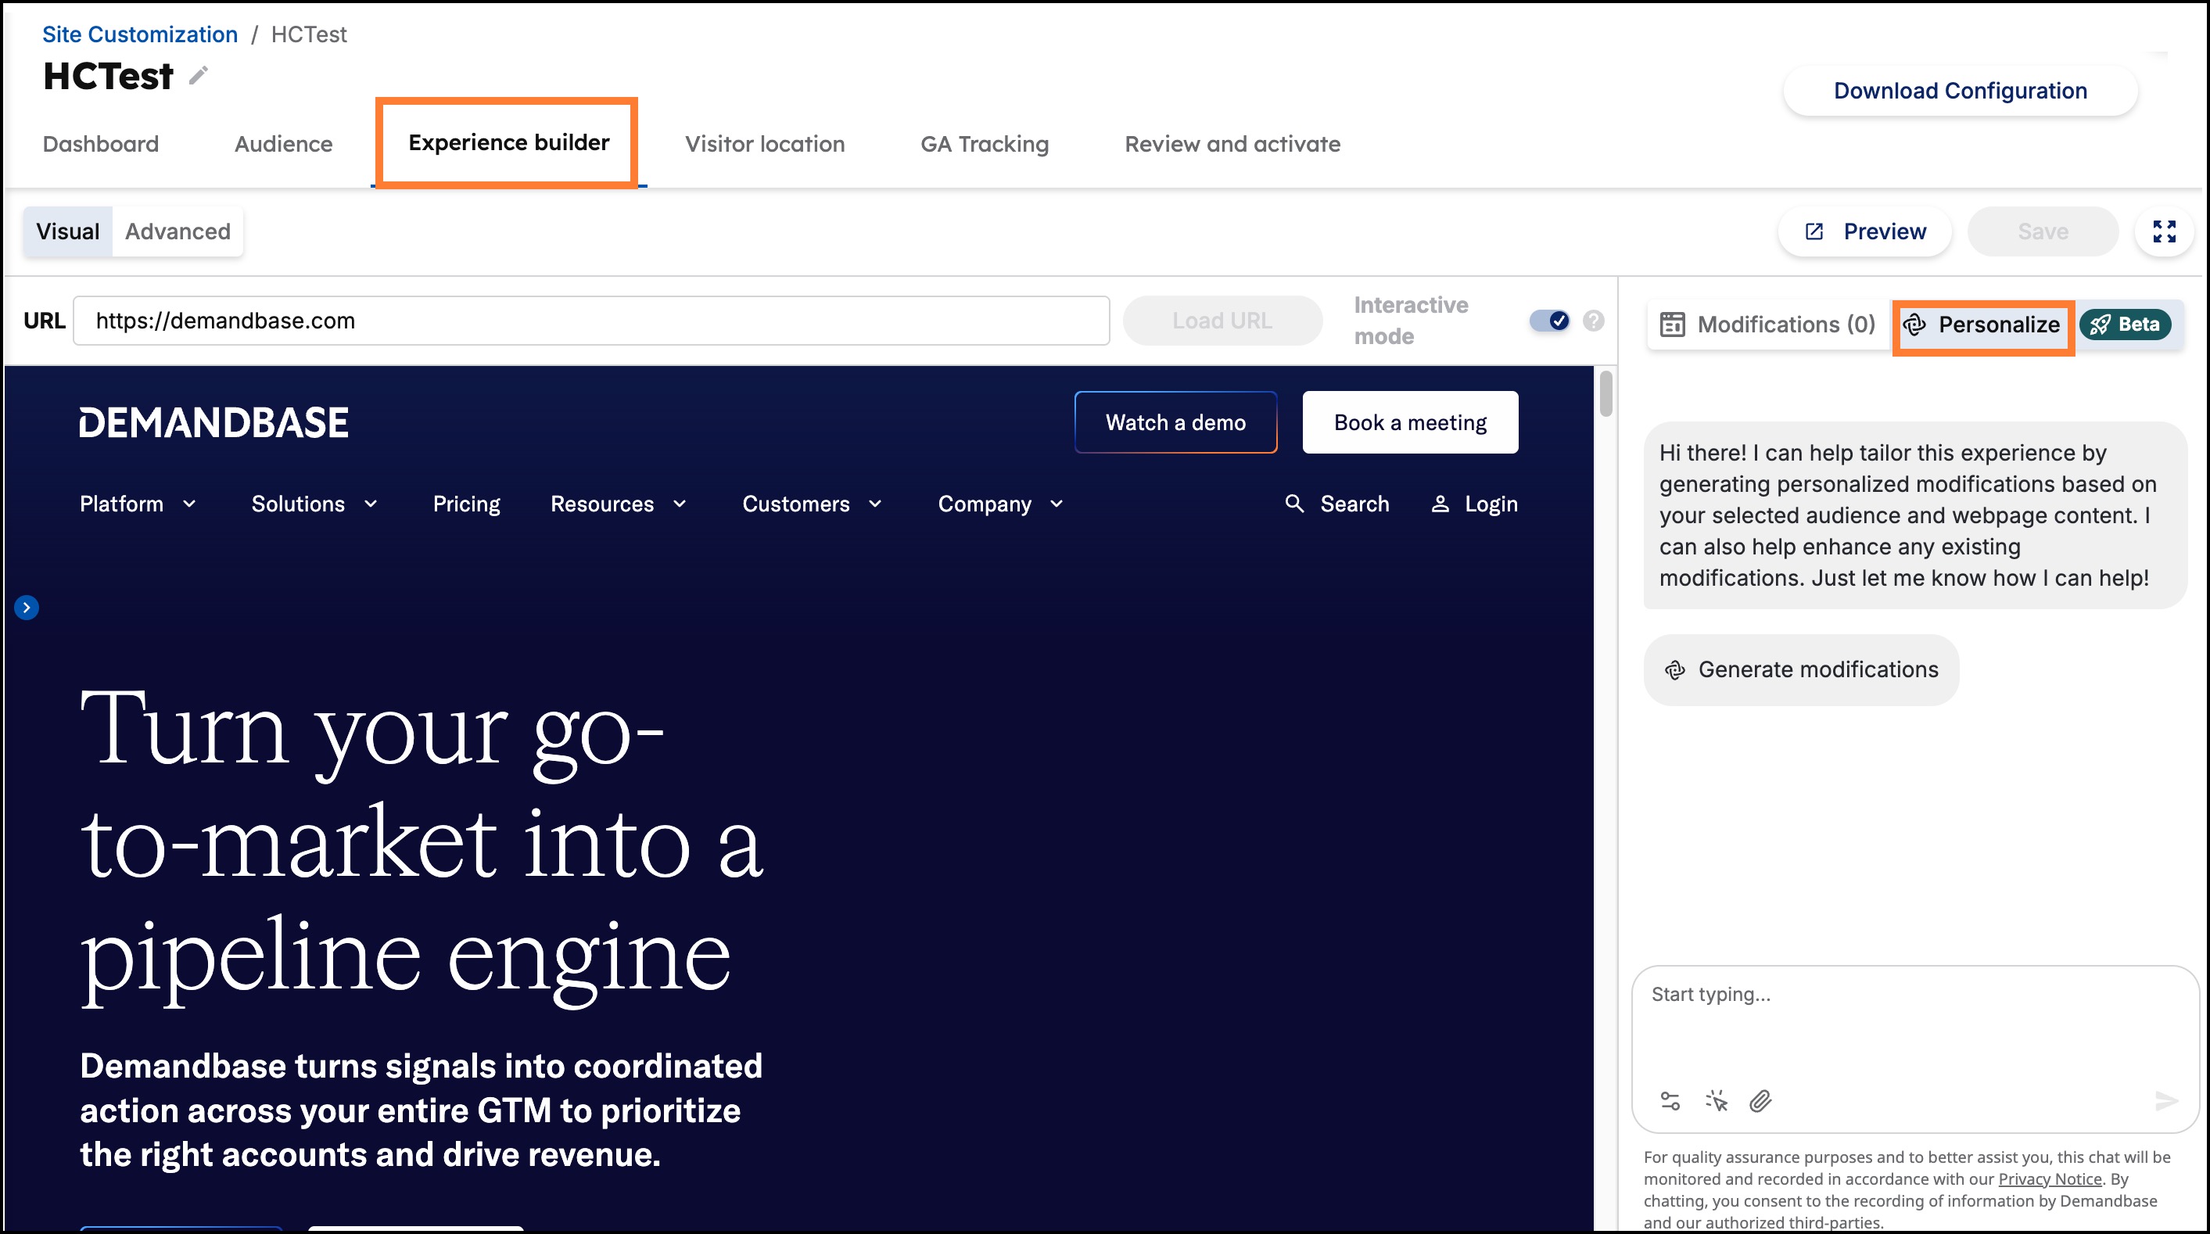Viewport: 2210px width, 1234px height.
Task: Select the Experience builder tab
Action: click(509, 142)
